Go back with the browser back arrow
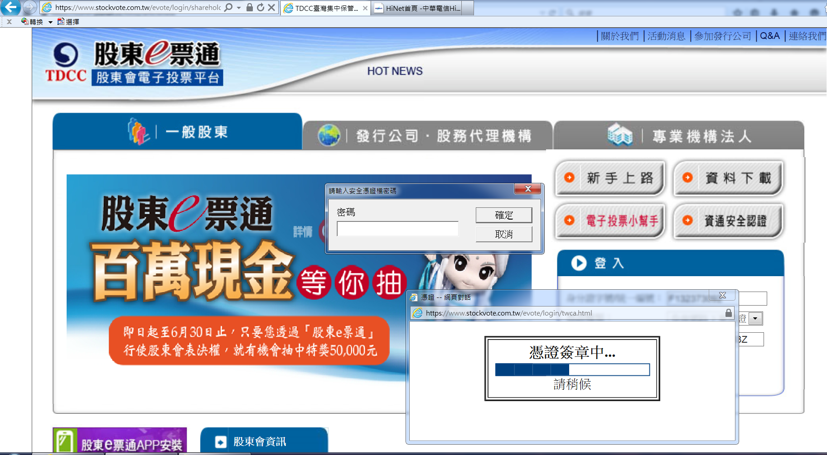 coord(11,7)
